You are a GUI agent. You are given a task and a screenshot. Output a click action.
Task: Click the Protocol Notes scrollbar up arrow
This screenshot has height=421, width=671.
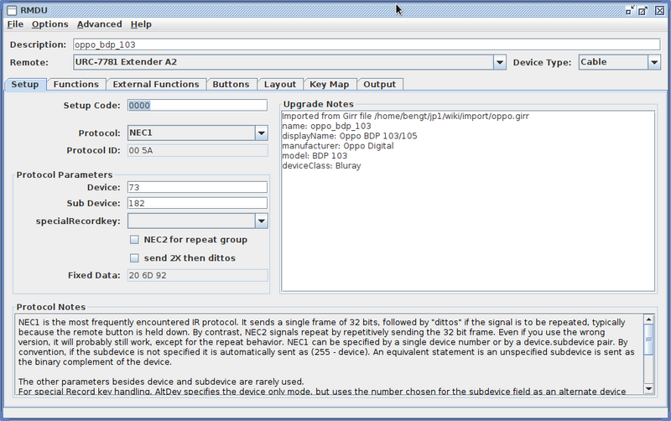[x=648, y=320]
